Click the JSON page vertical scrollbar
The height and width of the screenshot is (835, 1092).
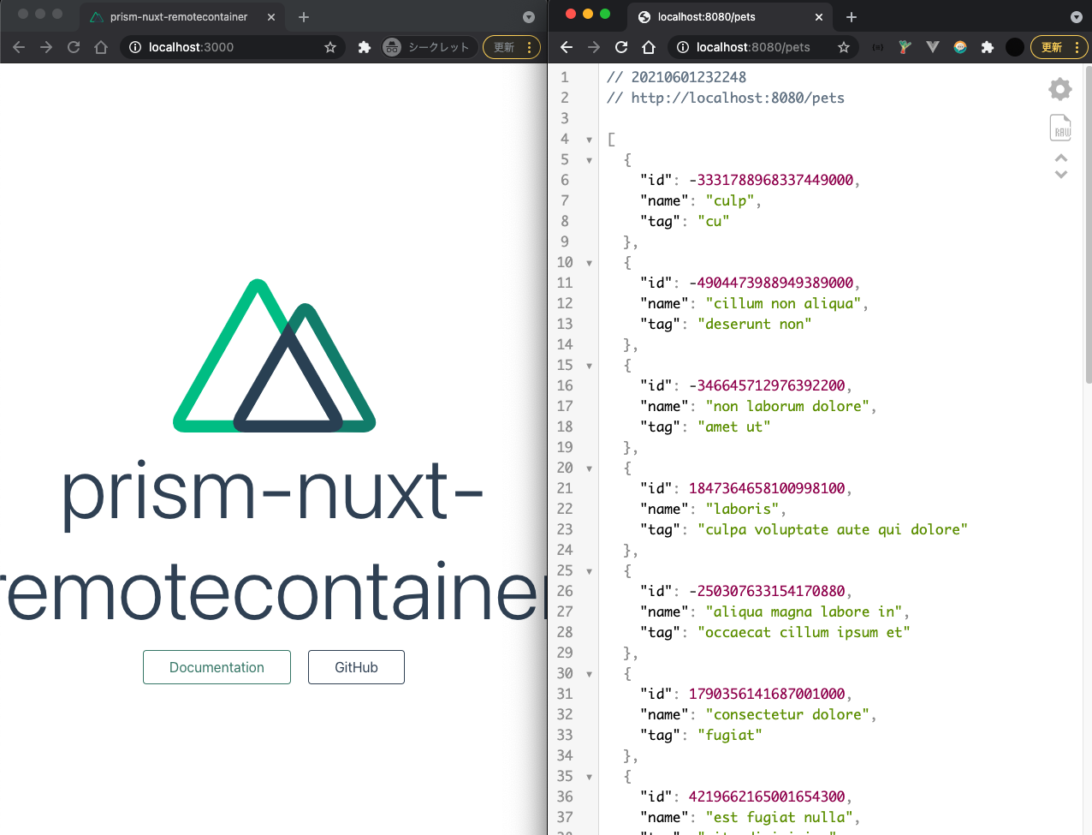tap(1088, 223)
